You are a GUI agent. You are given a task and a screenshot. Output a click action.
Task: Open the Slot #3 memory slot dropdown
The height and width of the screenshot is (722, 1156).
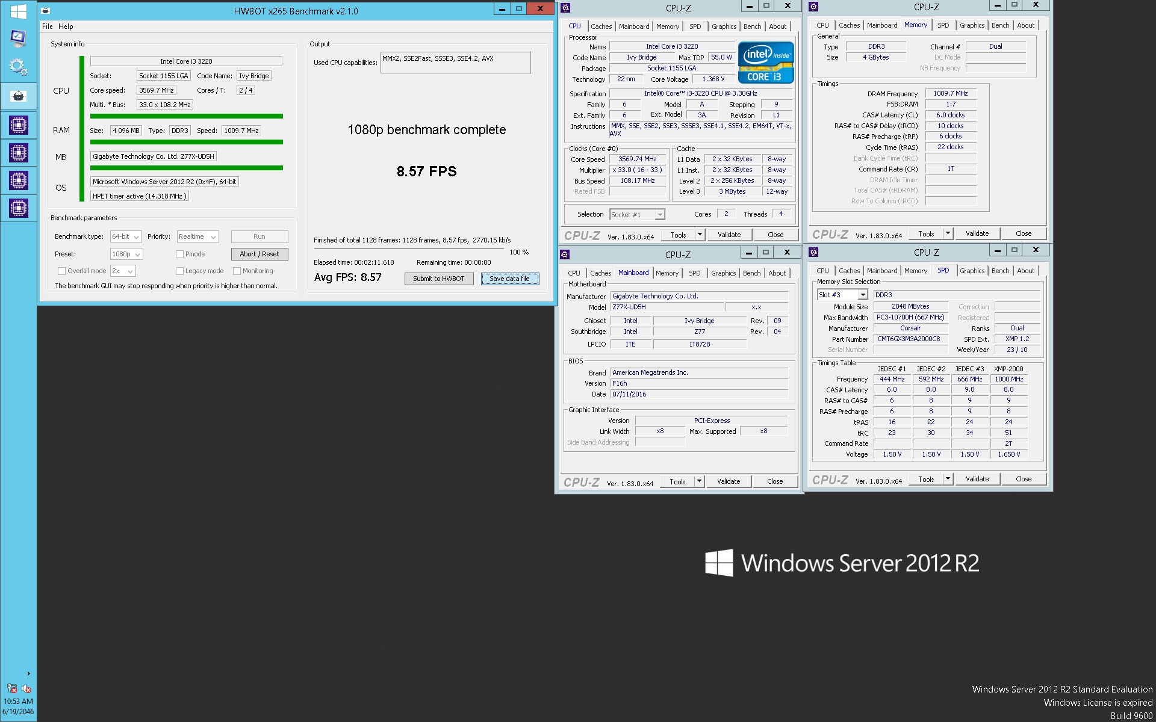click(x=842, y=295)
